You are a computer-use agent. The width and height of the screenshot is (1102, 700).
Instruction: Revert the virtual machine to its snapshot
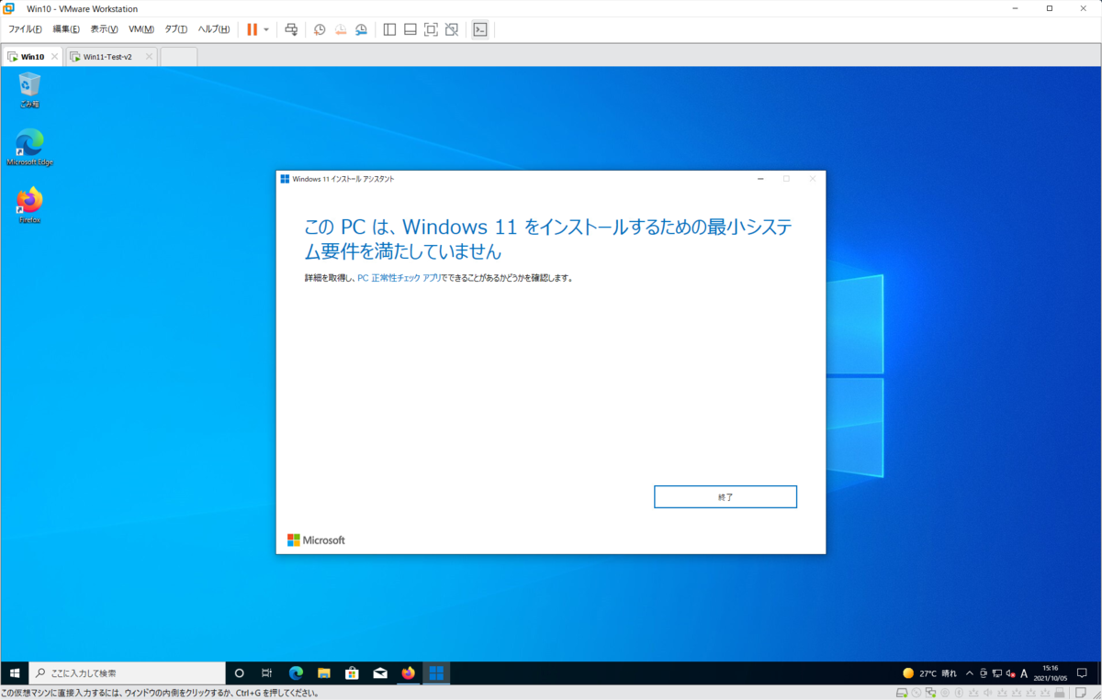coord(341,29)
